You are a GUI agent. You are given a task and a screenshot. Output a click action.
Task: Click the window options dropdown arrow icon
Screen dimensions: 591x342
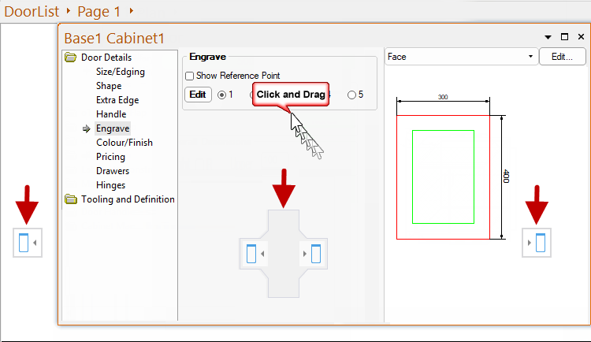pos(548,37)
